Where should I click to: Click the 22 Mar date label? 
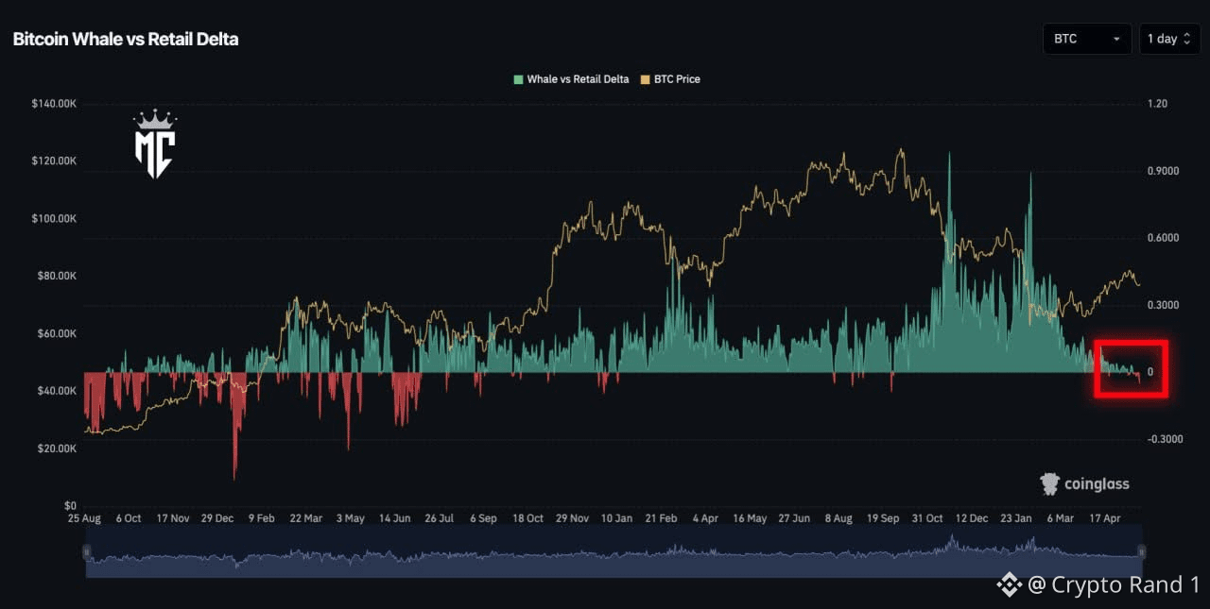305,518
